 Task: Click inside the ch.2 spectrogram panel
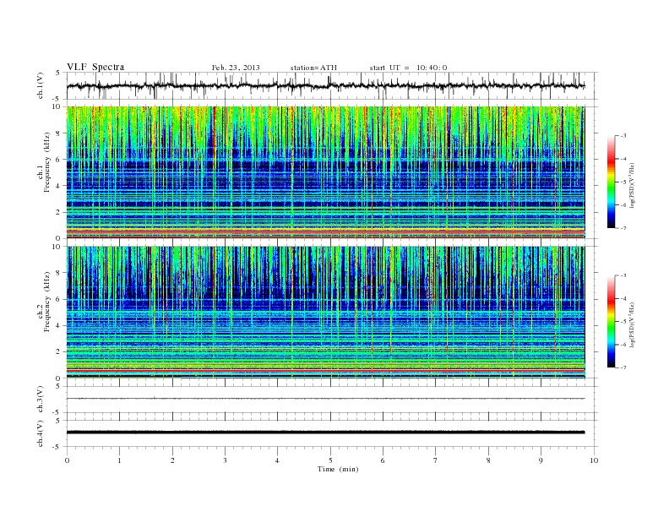(325, 312)
